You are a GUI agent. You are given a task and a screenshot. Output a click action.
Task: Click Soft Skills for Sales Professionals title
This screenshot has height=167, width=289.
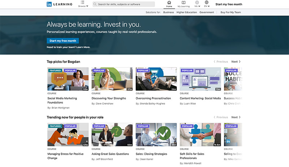point(192,156)
